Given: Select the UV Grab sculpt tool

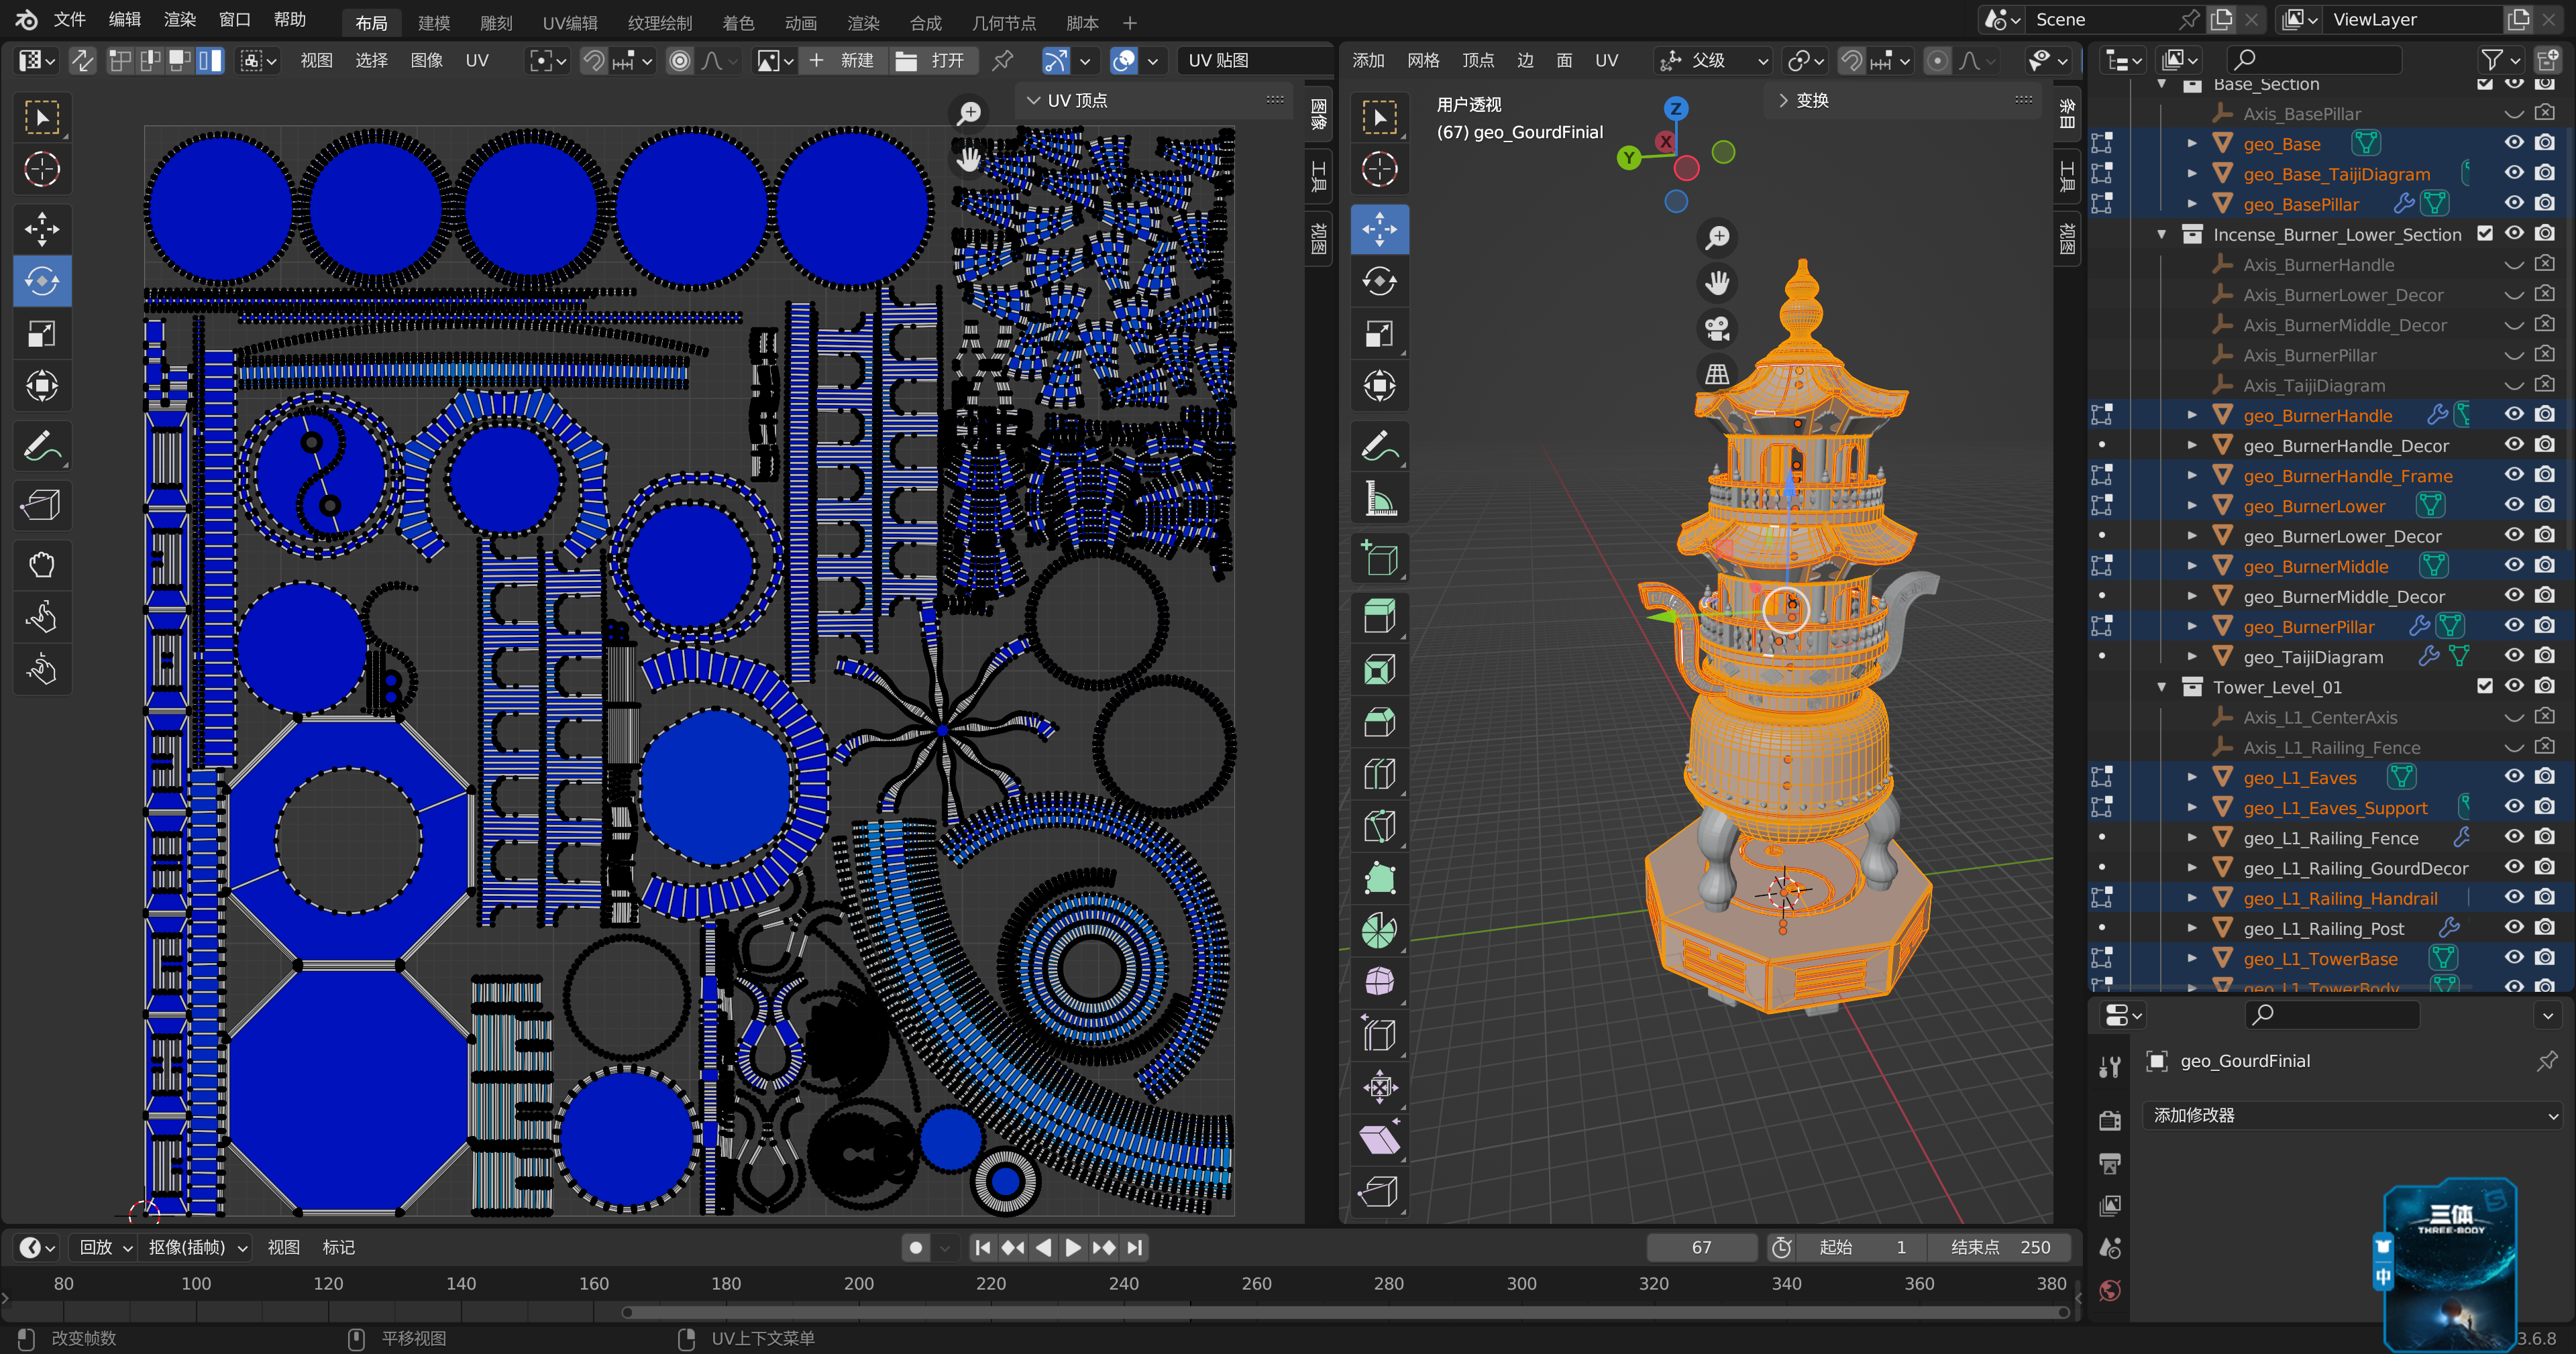Looking at the screenshot, I should click(x=41, y=564).
